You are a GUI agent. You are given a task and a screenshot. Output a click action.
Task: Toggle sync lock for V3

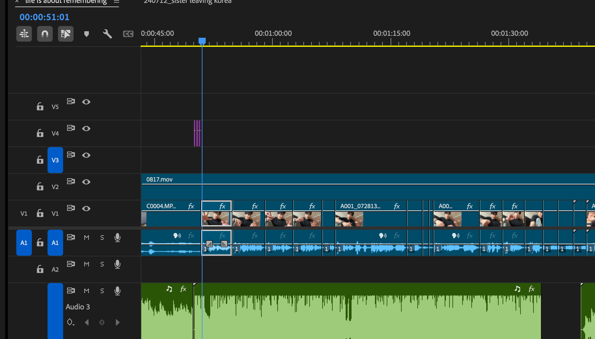click(71, 155)
